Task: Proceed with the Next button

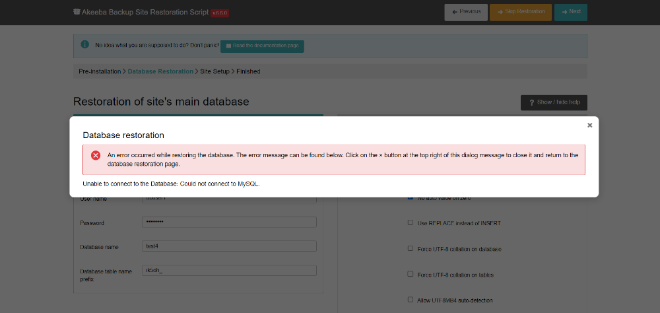Action: coord(570,12)
